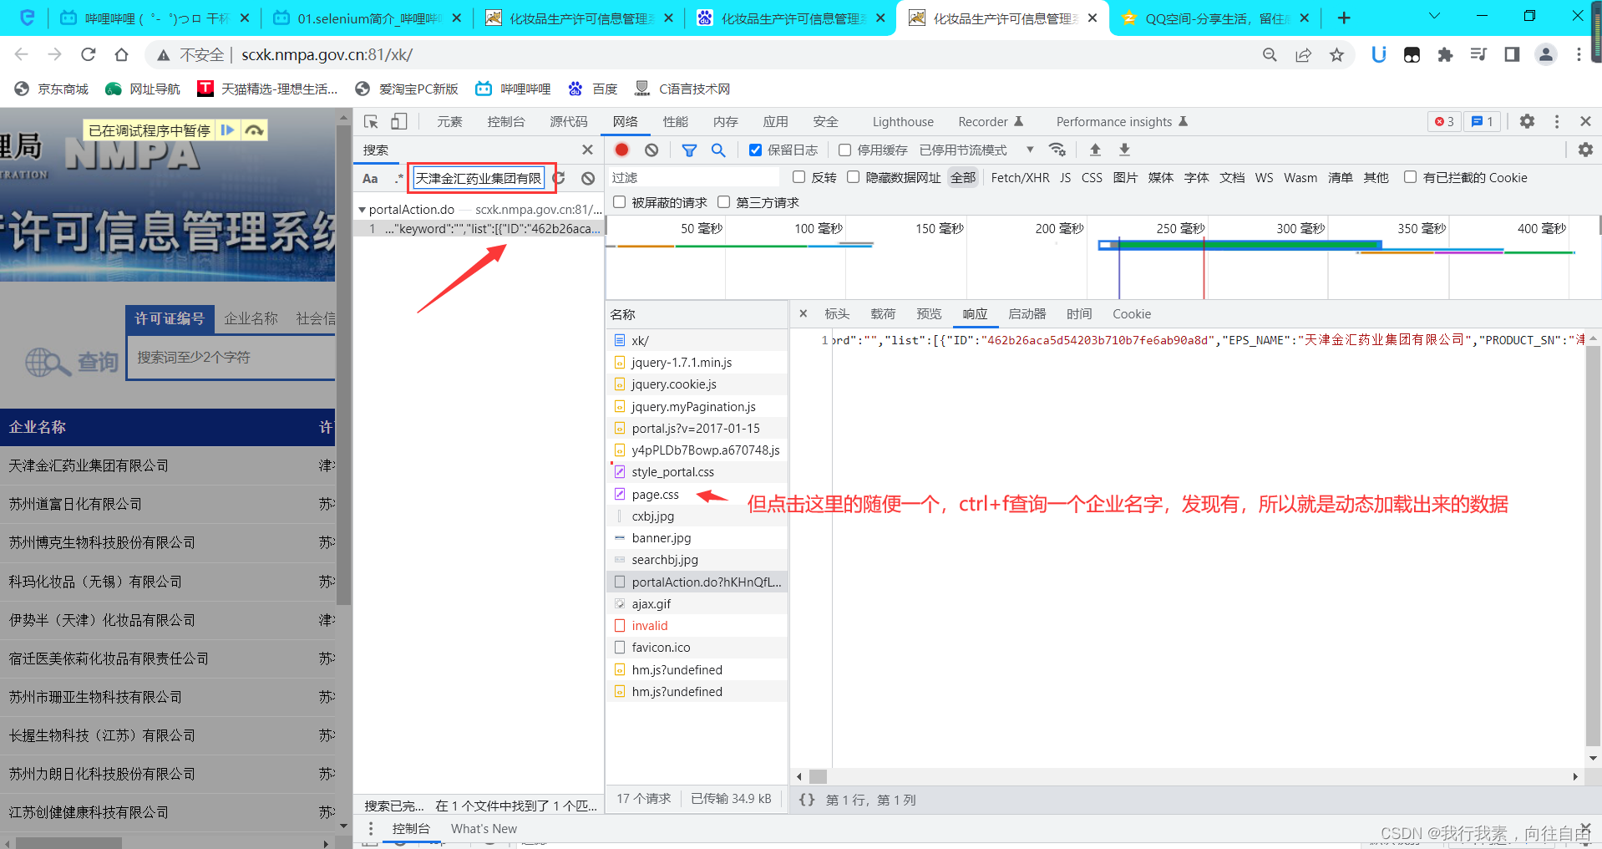
Task: Select the invalid request row
Action: tap(697, 626)
